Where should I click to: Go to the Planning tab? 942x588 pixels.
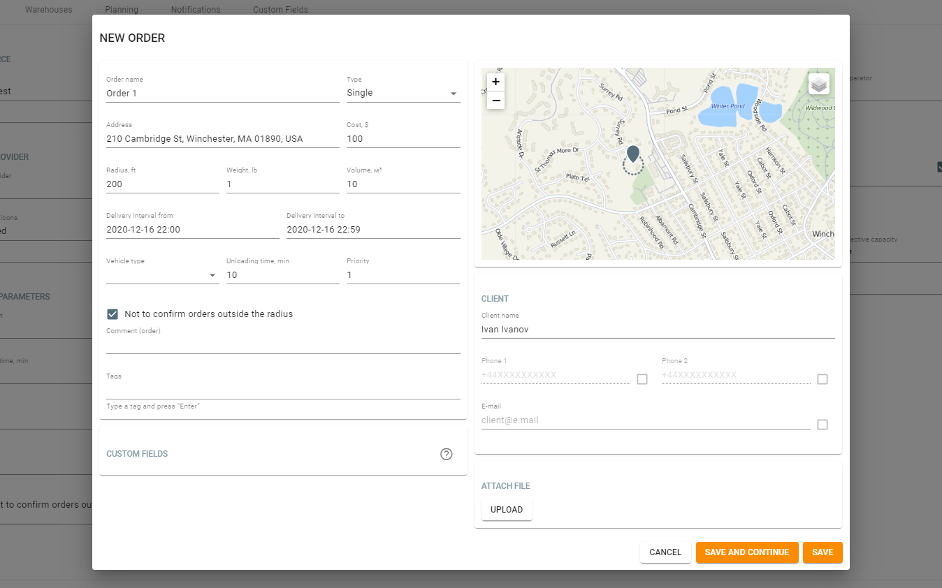122,10
